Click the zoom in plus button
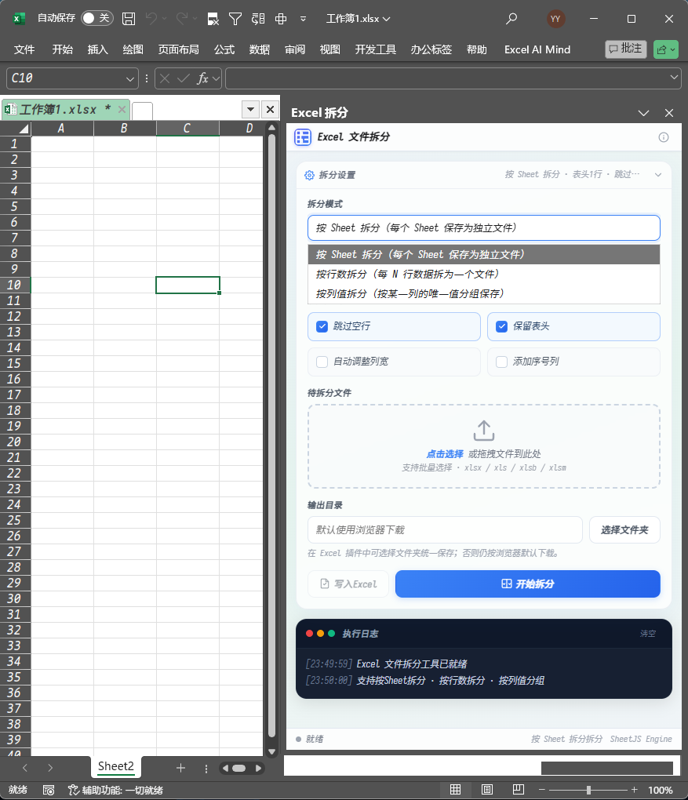The height and width of the screenshot is (800, 688). [634, 790]
